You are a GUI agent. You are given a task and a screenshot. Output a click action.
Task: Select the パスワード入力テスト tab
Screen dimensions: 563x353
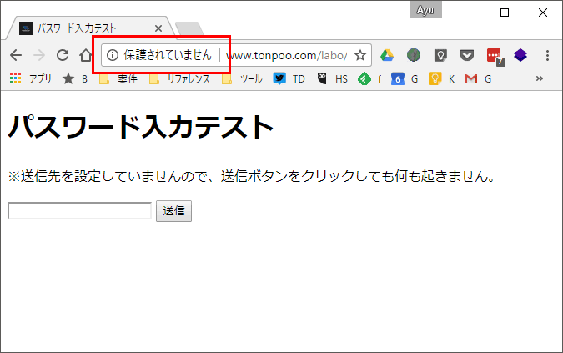pyautogui.click(x=83, y=28)
